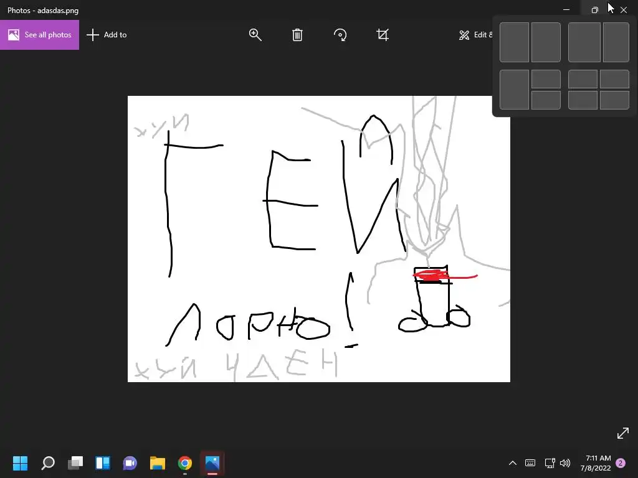The image size is (638, 478).
Task: Click the restore window button
Action: (x=595, y=9)
